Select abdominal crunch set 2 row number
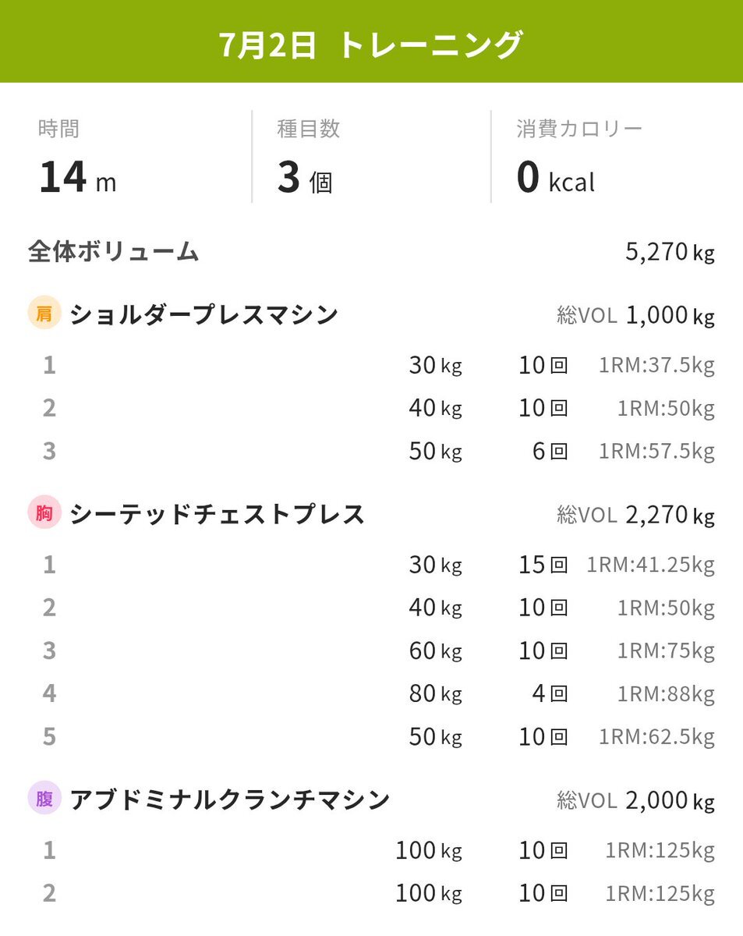Image resolution: width=743 pixels, height=936 pixels. coord(49,893)
